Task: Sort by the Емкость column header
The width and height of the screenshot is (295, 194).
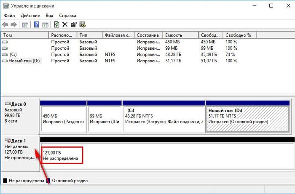Action: pos(181,35)
